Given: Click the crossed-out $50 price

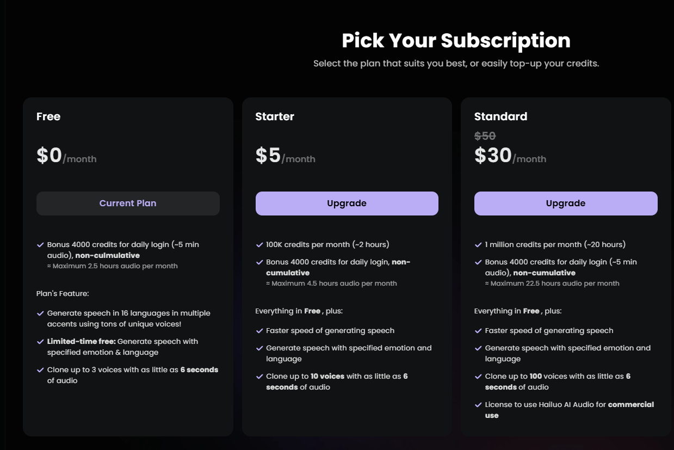Looking at the screenshot, I should (485, 136).
